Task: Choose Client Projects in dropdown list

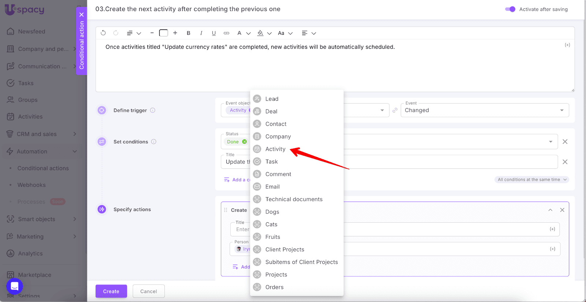Action: (285, 250)
